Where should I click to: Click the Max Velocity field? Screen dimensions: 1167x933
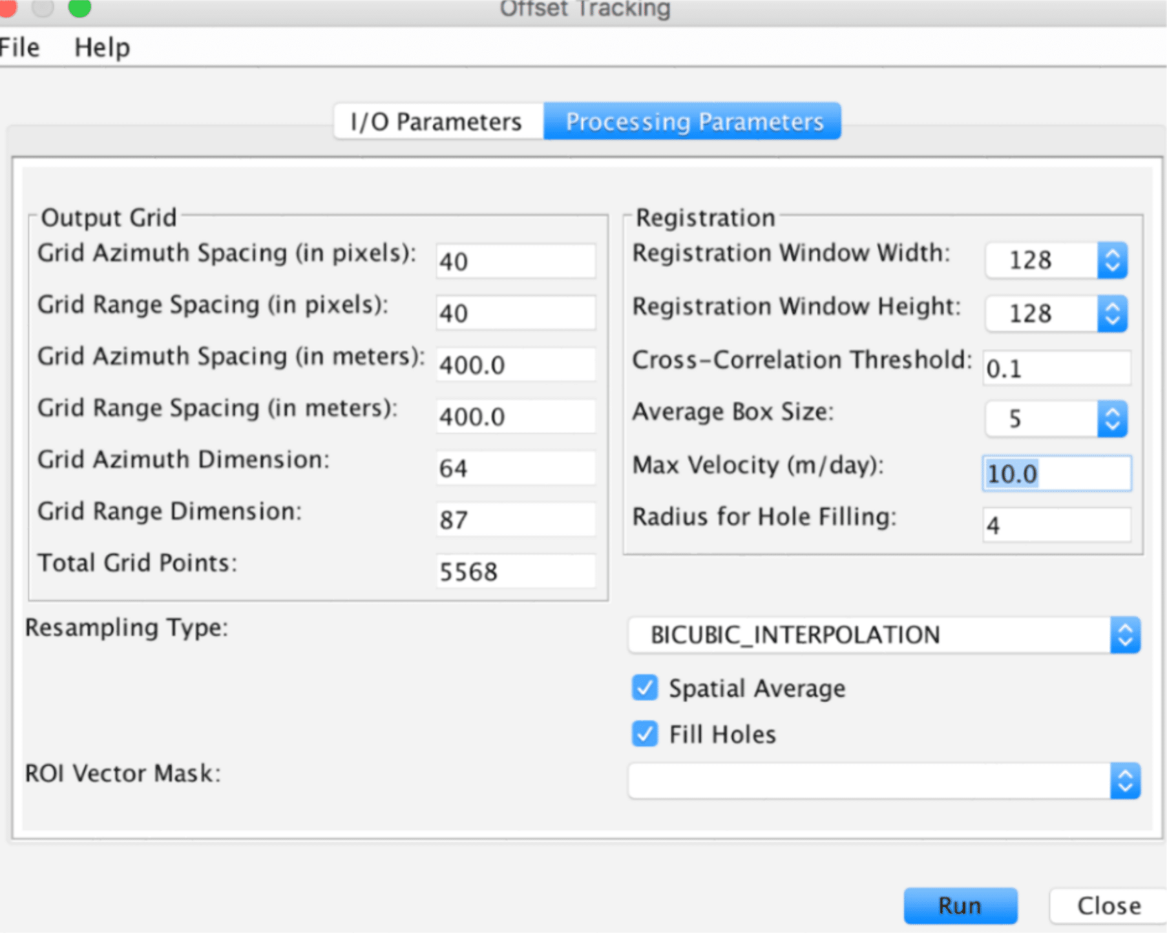coord(1057,474)
